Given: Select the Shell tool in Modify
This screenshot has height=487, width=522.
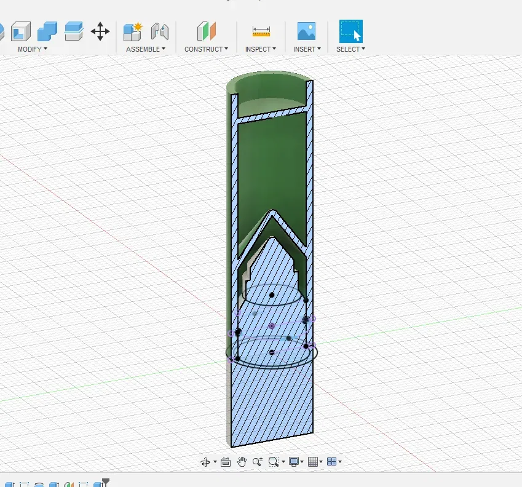Looking at the screenshot, I should tap(21, 31).
